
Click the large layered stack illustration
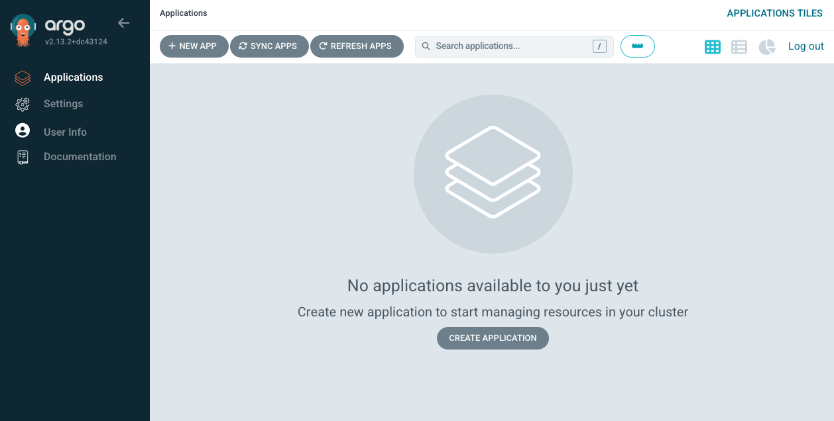[493, 173]
